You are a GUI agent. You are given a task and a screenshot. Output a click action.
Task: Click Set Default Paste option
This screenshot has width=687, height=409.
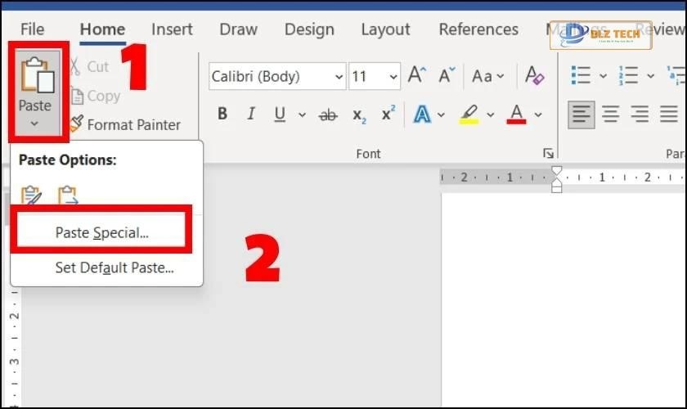(114, 267)
